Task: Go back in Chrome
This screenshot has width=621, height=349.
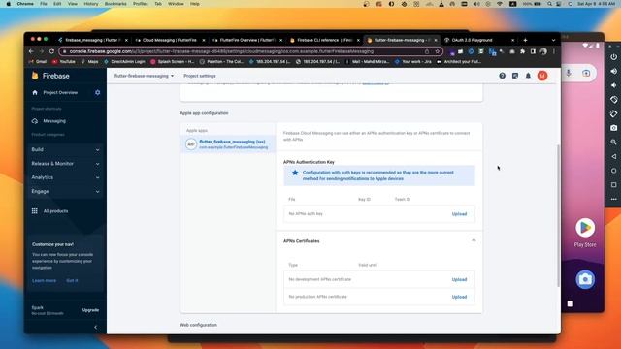Action: pos(31,51)
